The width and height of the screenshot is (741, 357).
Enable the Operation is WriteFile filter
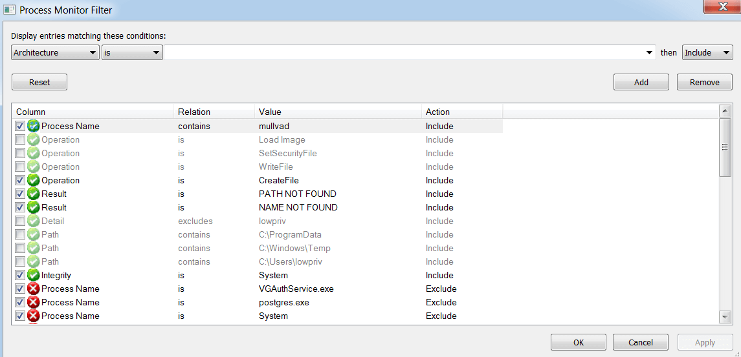point(20,167)
